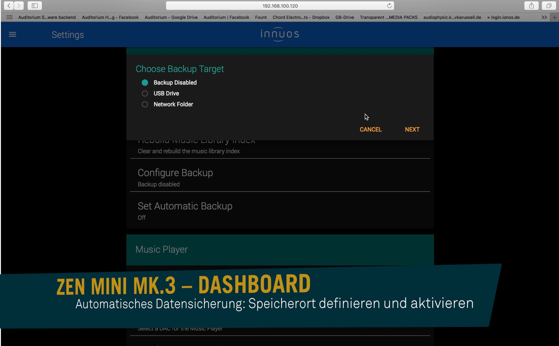559x346 pixels.
Task: Click NEXT in backup target dialog
Action: (x=412, y=130)
